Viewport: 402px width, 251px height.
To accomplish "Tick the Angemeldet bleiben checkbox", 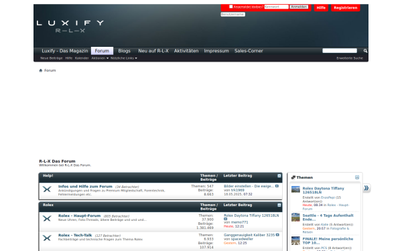I will [x=230, y=7].
